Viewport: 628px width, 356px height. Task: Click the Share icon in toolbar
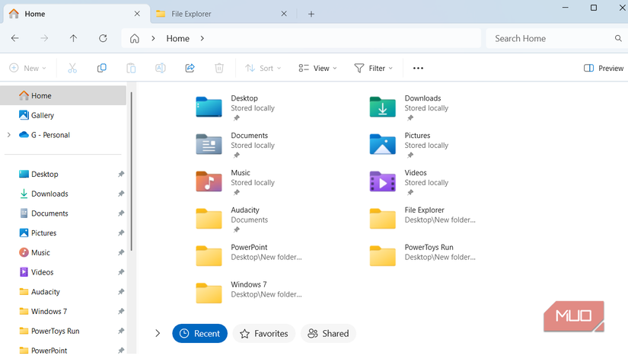point(190,68)
